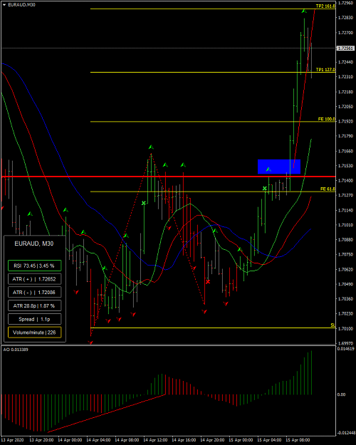The height and width of the screenshot is (445, 356).
Task: Click the current price tag 1.72561
Action: [345, 48]
